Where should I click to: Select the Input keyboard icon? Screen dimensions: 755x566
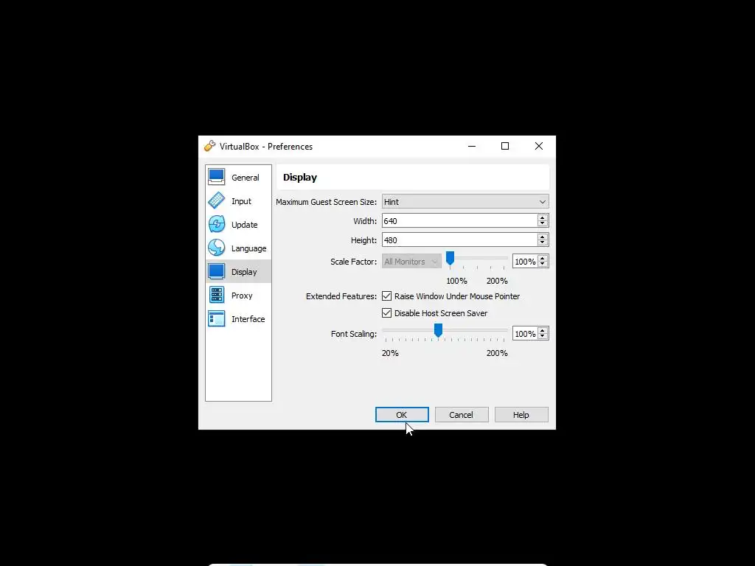(216, 200)
